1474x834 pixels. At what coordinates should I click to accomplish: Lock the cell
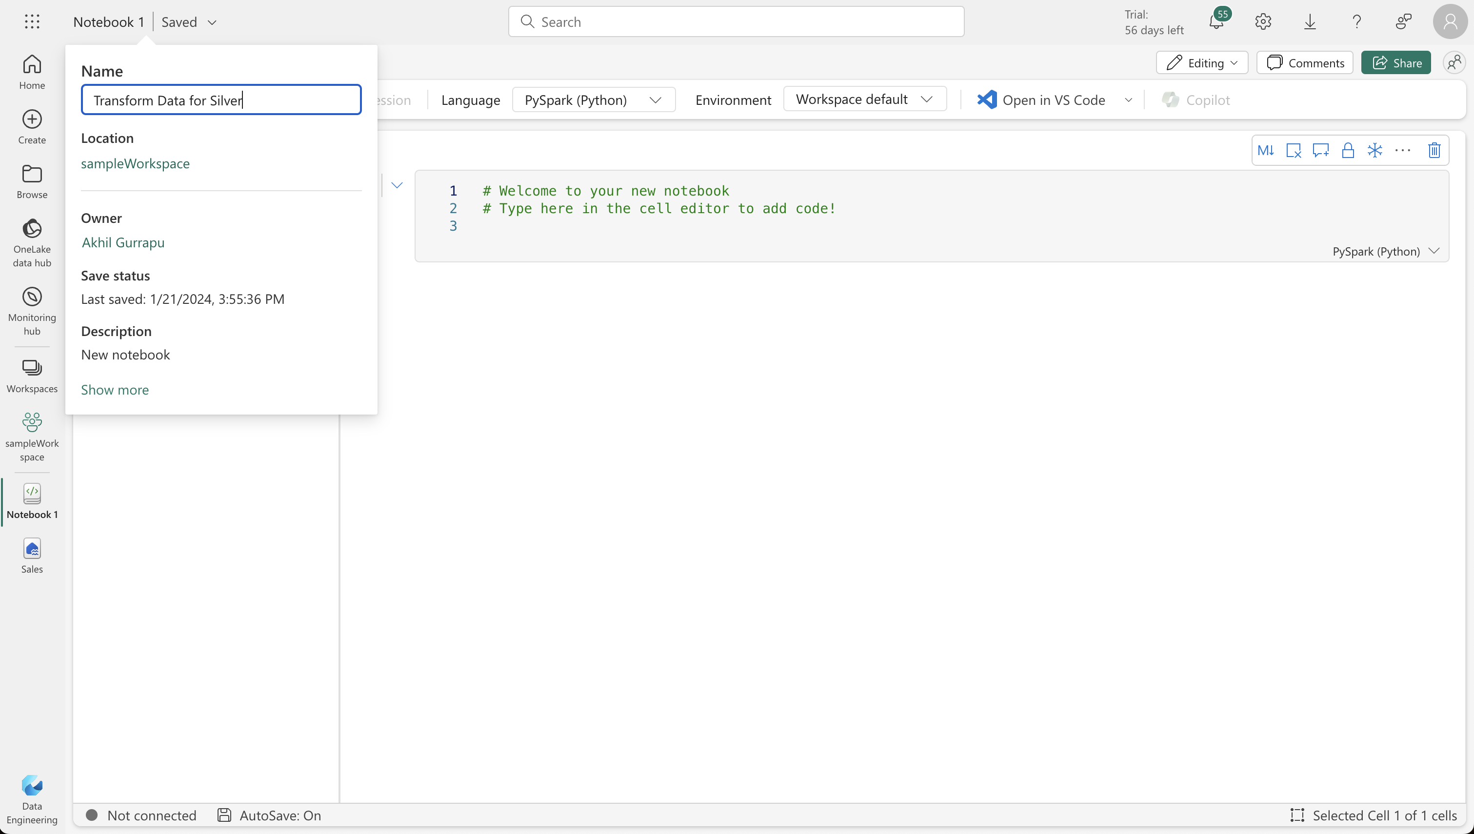pyautogui.click(x=1348, y=150)
